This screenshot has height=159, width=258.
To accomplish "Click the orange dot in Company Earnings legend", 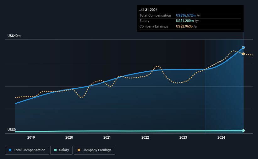I will [79, 150].
